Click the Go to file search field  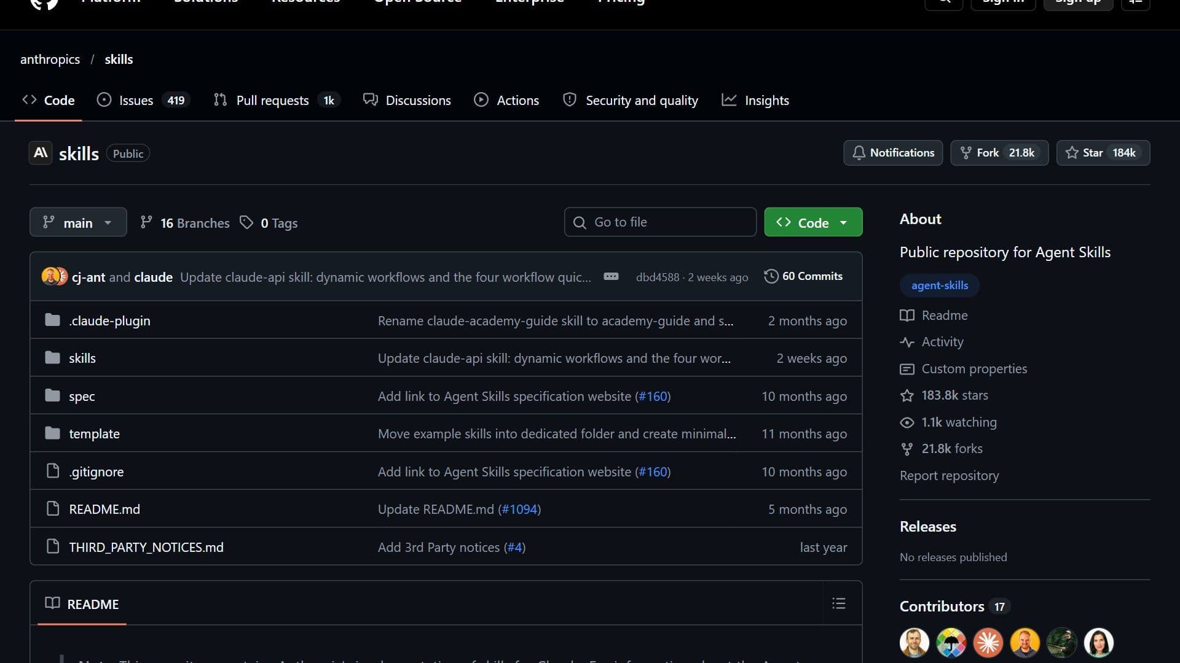(660, 222)
